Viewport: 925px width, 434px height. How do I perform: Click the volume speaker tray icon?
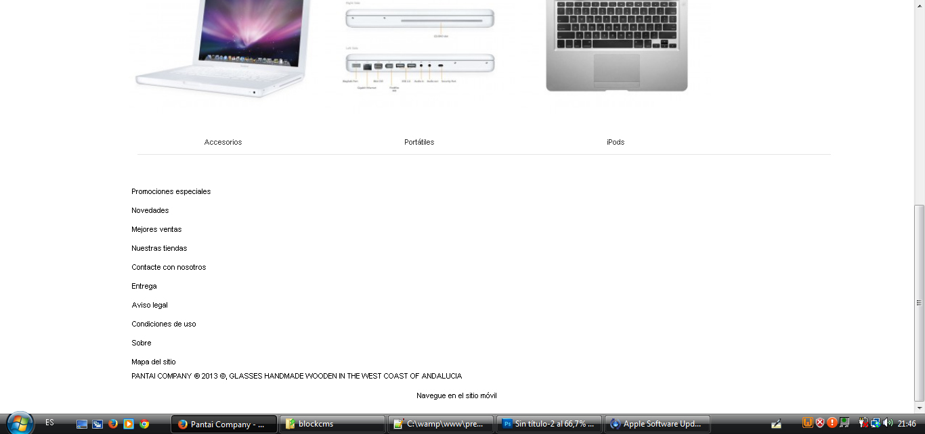point(888,423)
